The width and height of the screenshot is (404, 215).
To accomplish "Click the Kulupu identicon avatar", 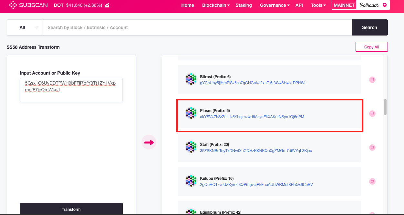I will pyautogui.click(x=191, y=181).
